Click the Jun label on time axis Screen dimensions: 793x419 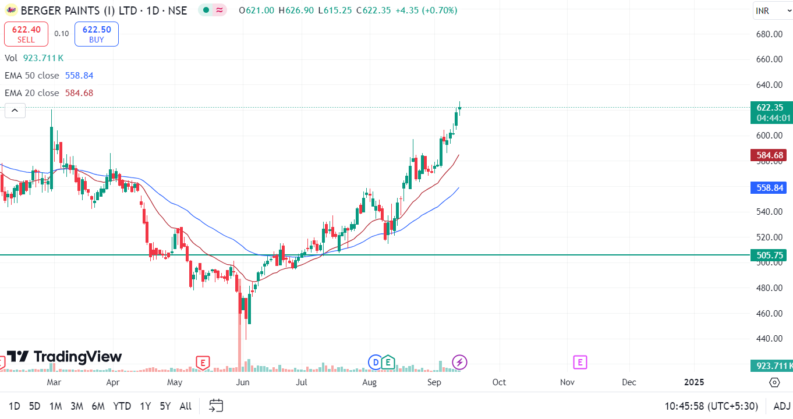coord(243,382)
